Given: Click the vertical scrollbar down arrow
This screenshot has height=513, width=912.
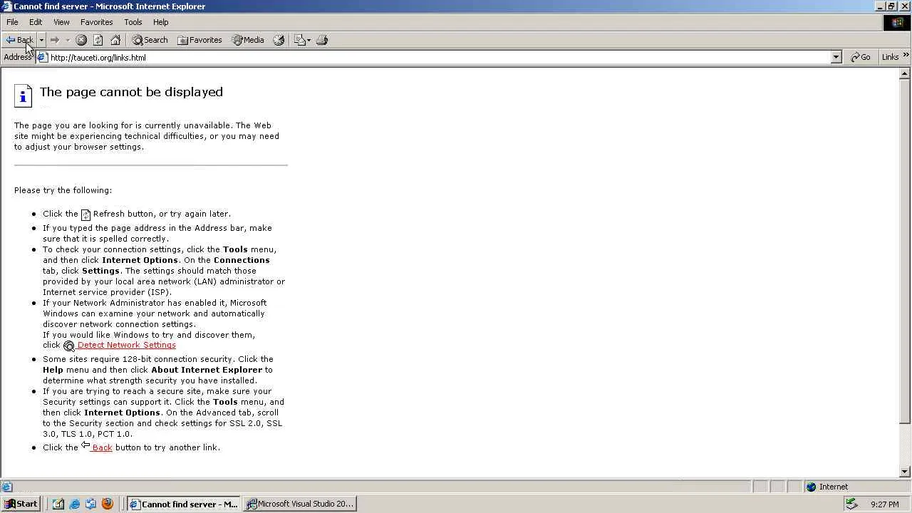Looking at the screenshot, I should tap(905, 471).
